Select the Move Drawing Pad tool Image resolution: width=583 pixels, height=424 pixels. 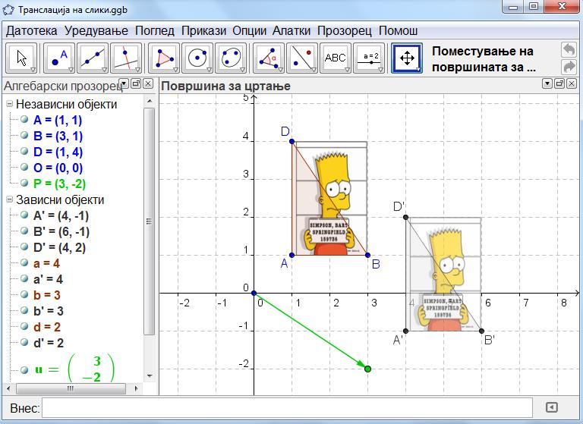click(407, 58)
